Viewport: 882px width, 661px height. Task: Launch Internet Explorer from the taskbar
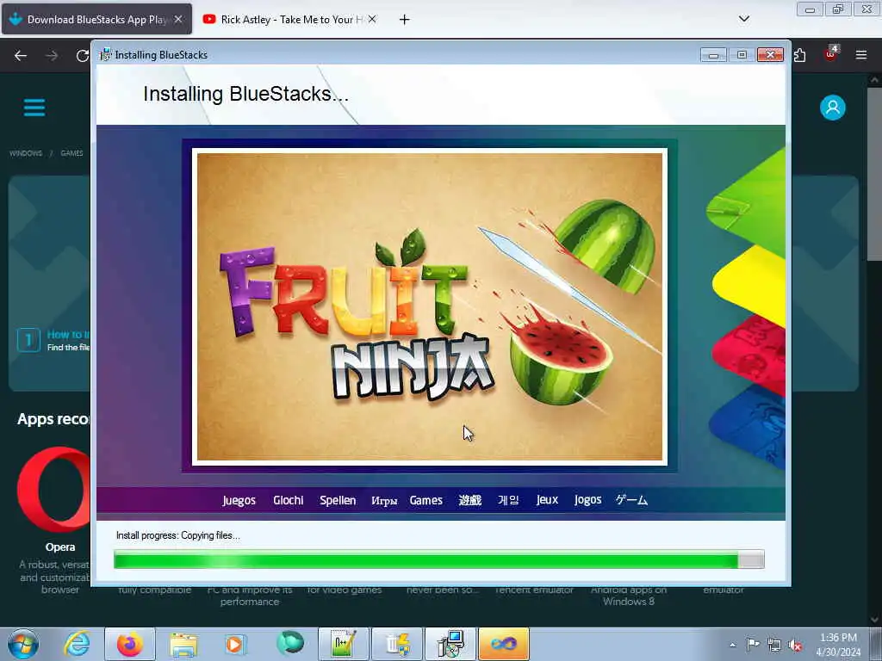[x=77, y=644]
